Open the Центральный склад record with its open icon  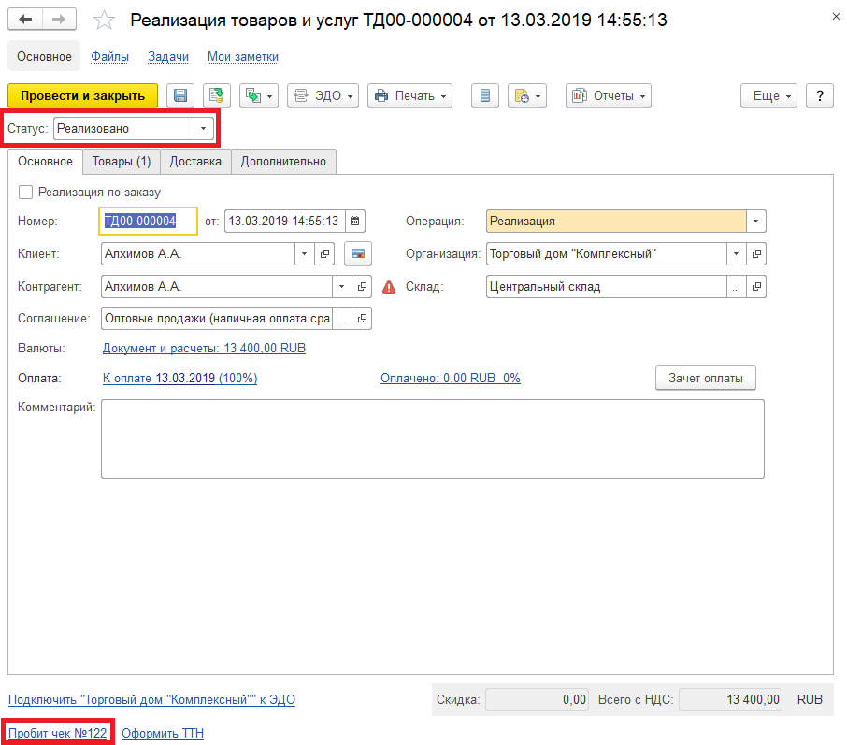(x=756, y=287)
